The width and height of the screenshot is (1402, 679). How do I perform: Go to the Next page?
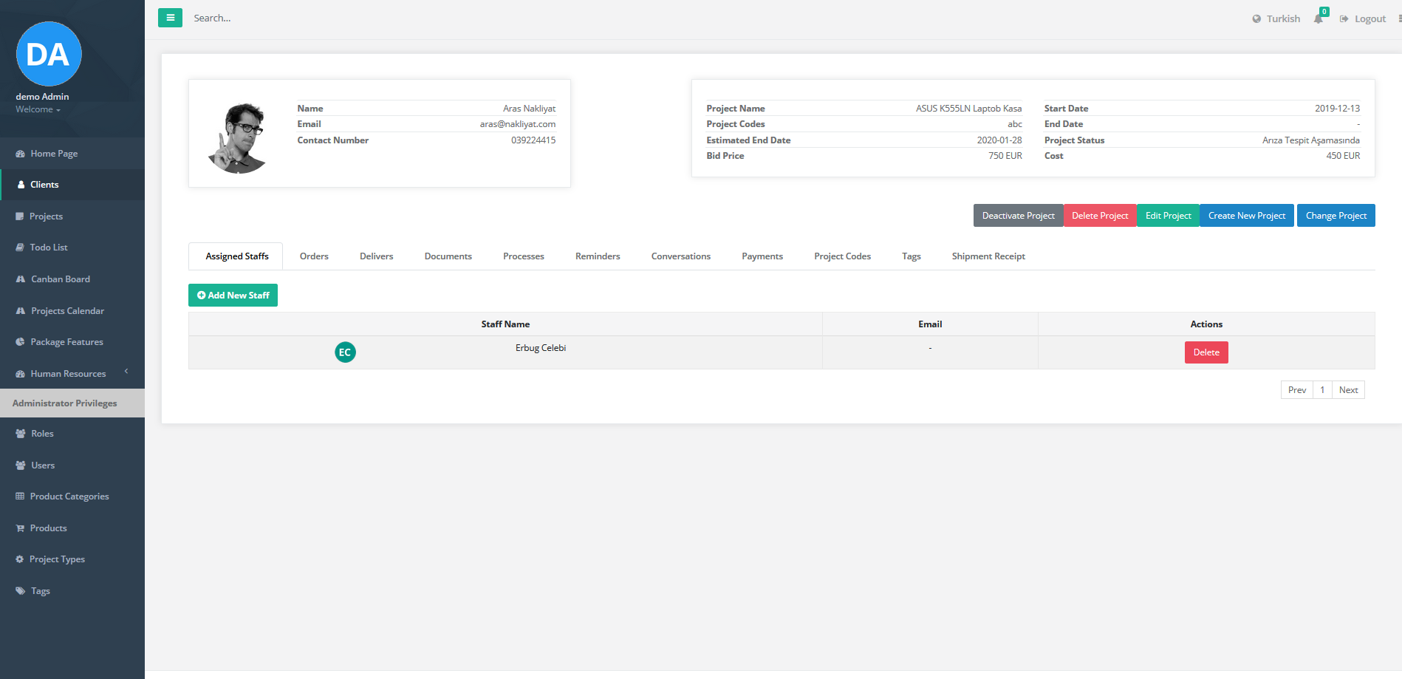1348,390
